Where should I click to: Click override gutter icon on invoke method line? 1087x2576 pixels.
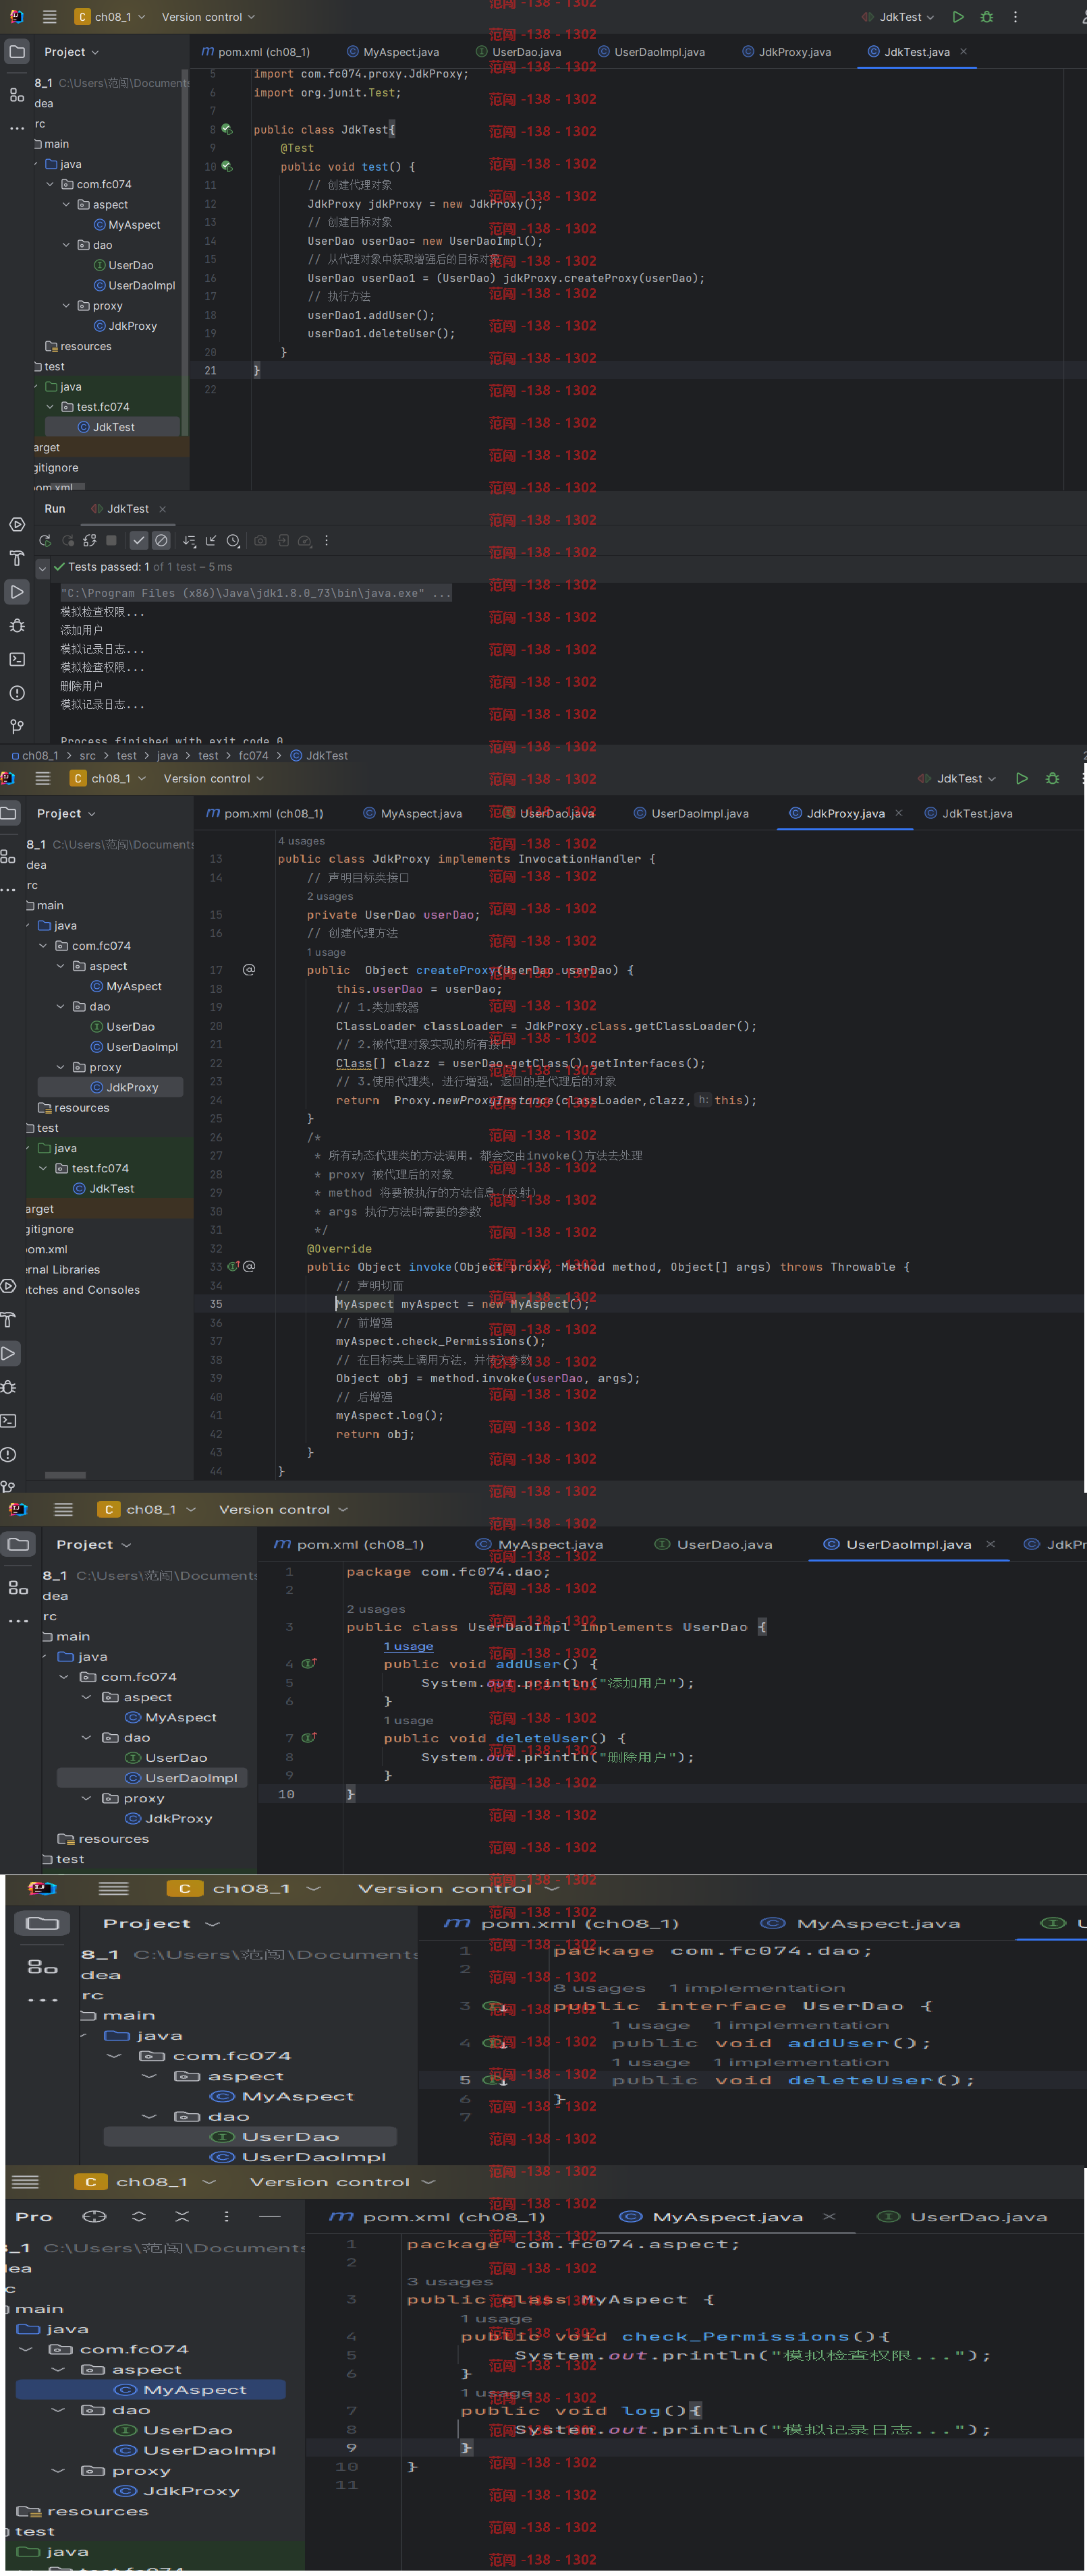(x=233, y=1267)
